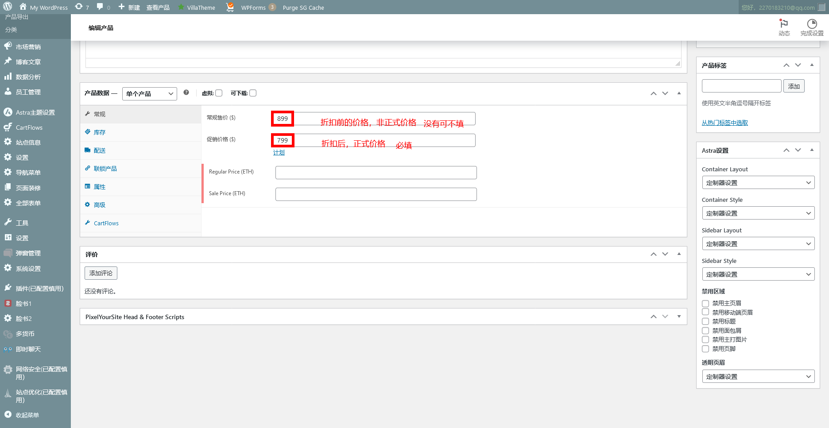Viewport: 829px width, 428px height.
Task: Move the Astra设置 panel up
Action: [786, 150]
